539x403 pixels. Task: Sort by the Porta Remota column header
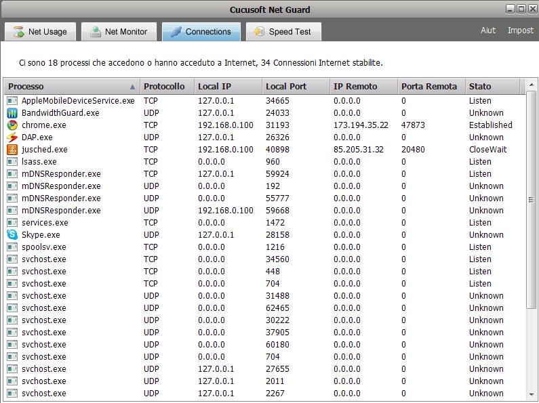pos(431,86)
